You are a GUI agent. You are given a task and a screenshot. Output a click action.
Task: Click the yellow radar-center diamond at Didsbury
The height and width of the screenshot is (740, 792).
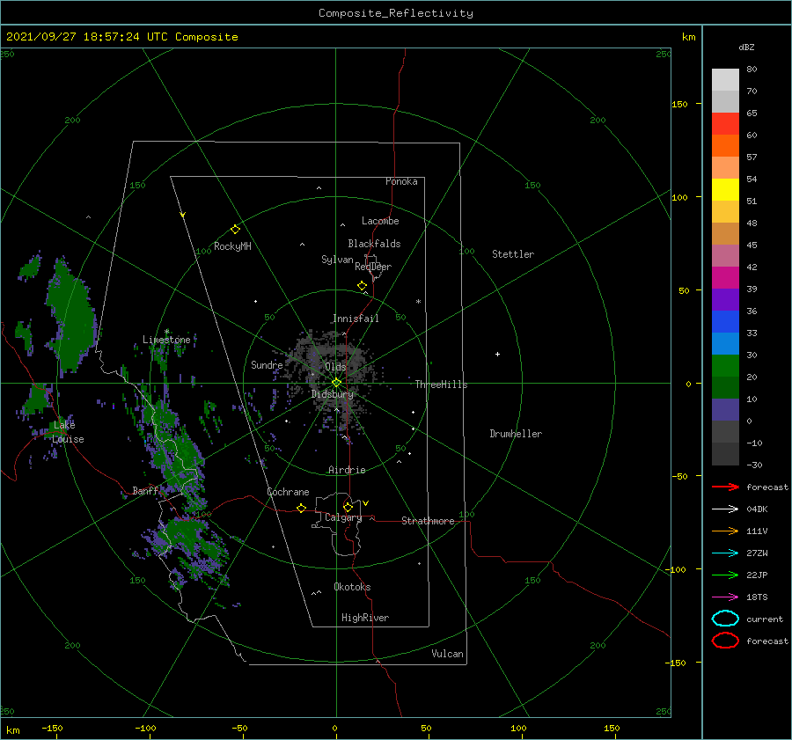[x=336, y=383]
